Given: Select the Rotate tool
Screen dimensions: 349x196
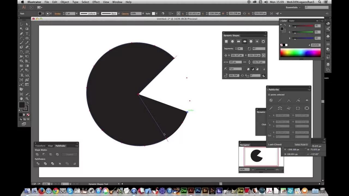Looking at the screenshot, I should click(x=21, y=52).
